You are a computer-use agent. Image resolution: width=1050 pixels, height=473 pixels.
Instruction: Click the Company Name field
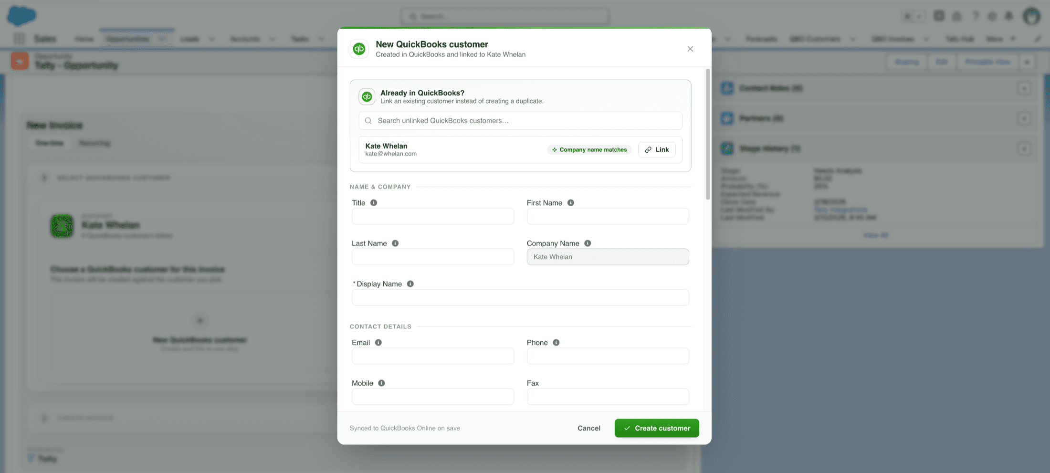608,257
